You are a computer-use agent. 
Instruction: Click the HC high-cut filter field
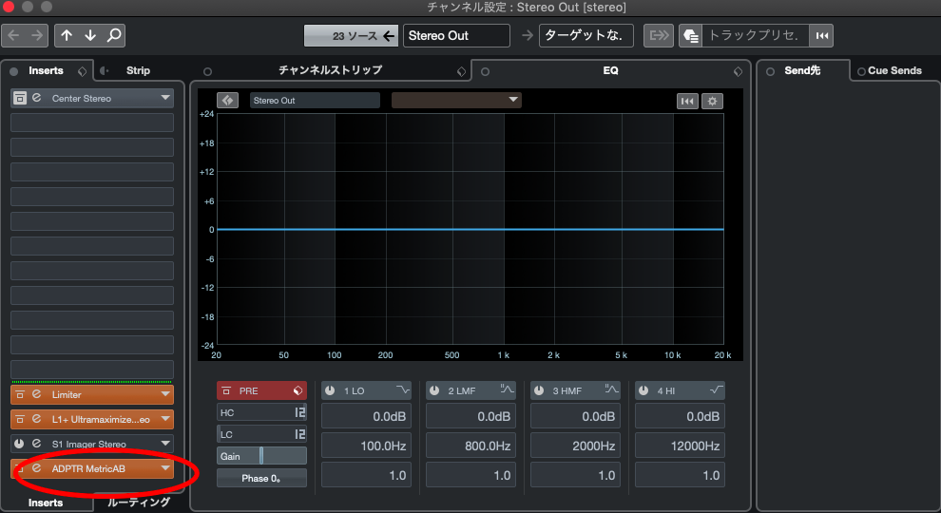pos(261,413)
